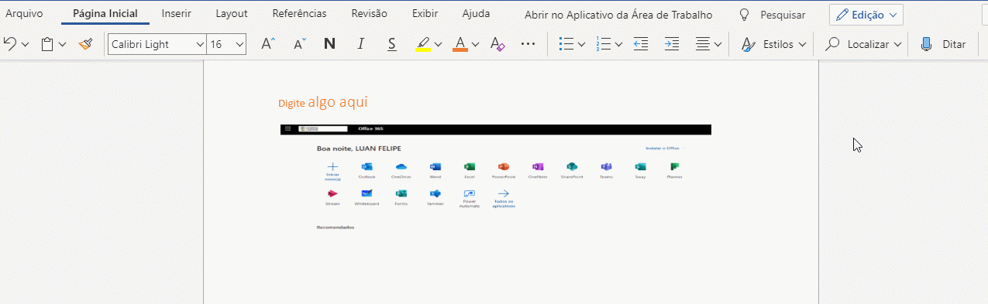Expand the bullet library dropdown arrow

[582, 45]
